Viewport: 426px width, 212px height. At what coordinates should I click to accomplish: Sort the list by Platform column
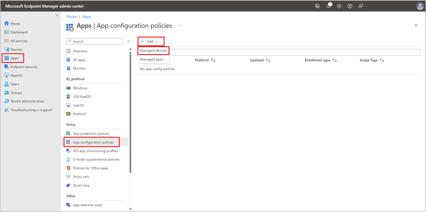(x=205, y=60)
